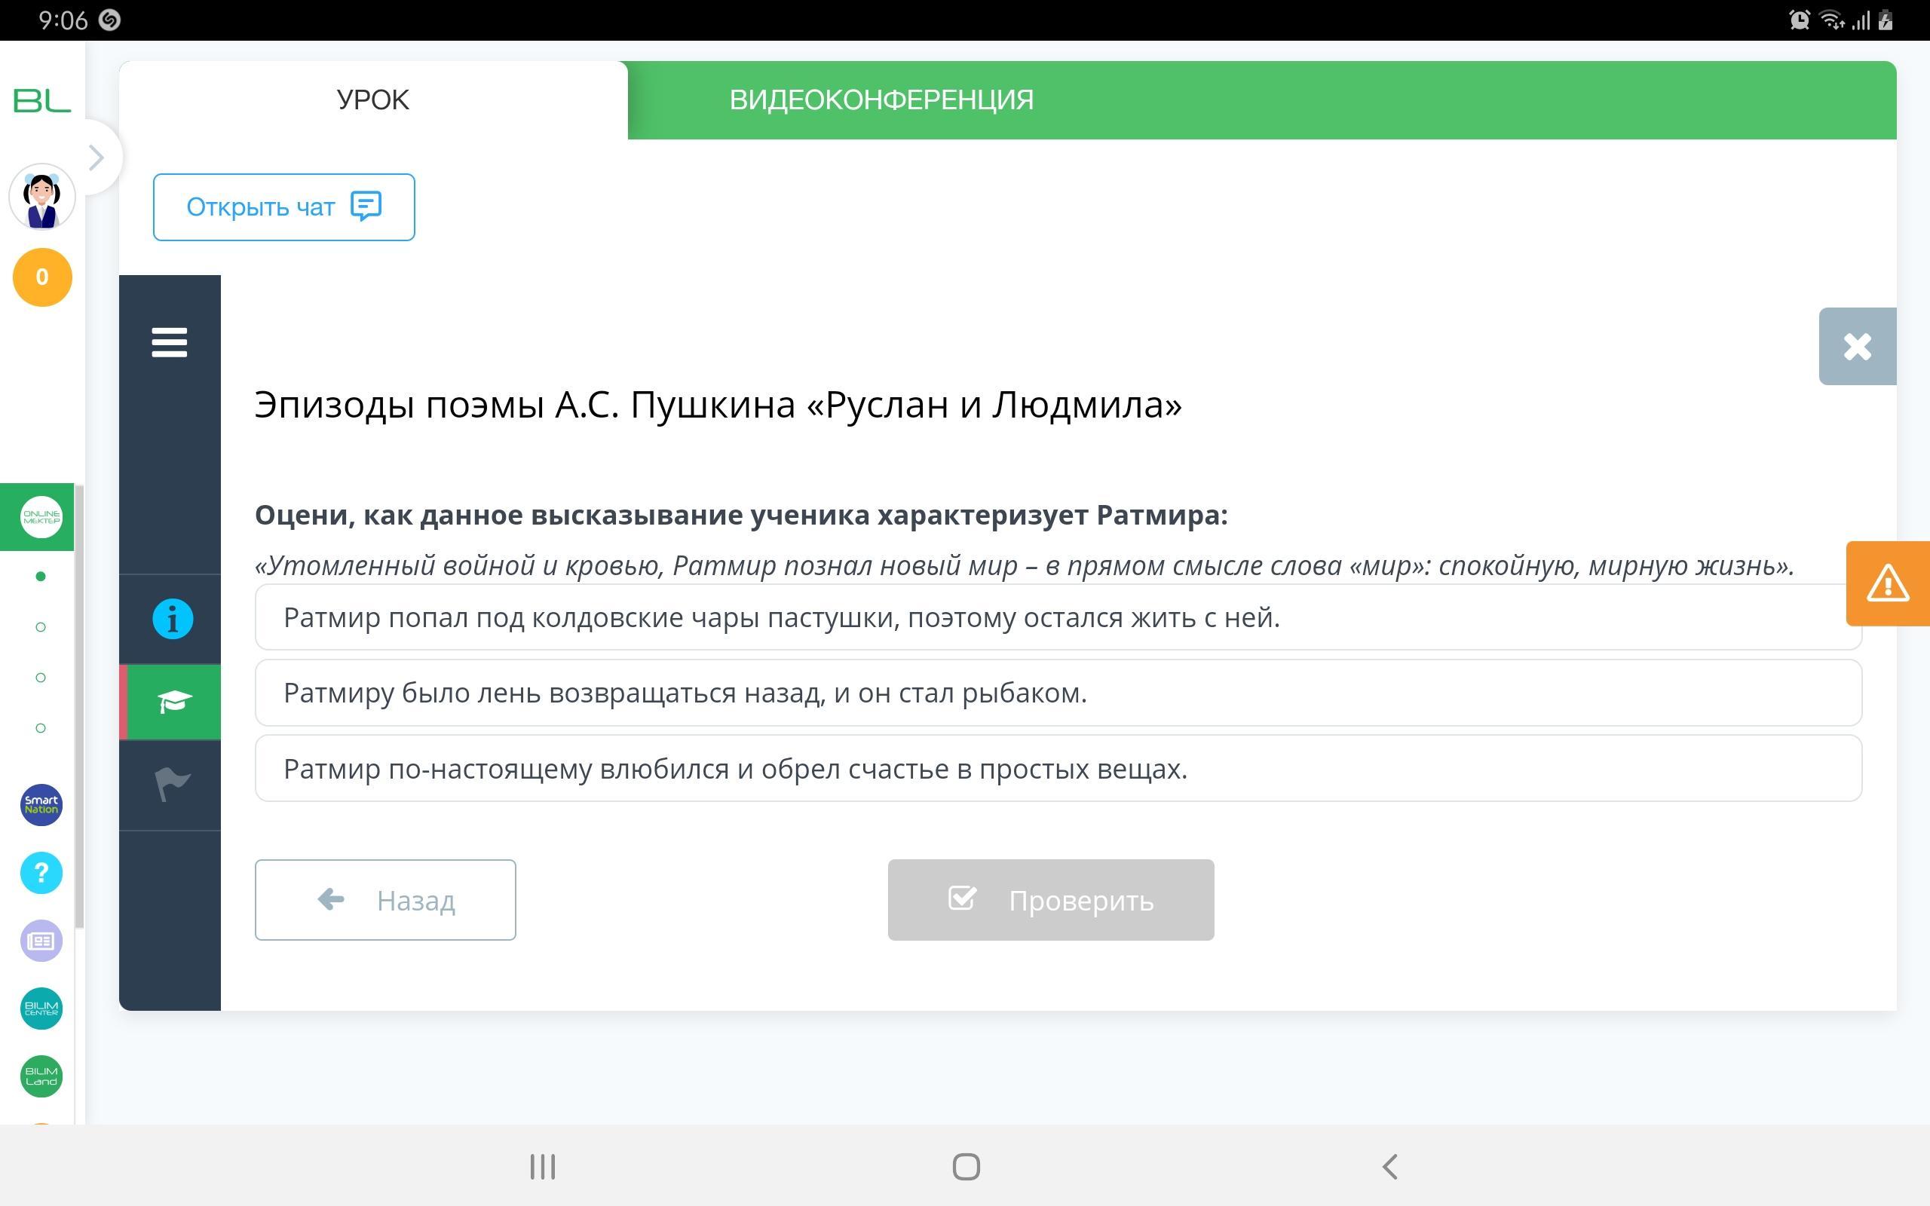Choose answer: Ratmir truly fell in love

click(1058, 769)
